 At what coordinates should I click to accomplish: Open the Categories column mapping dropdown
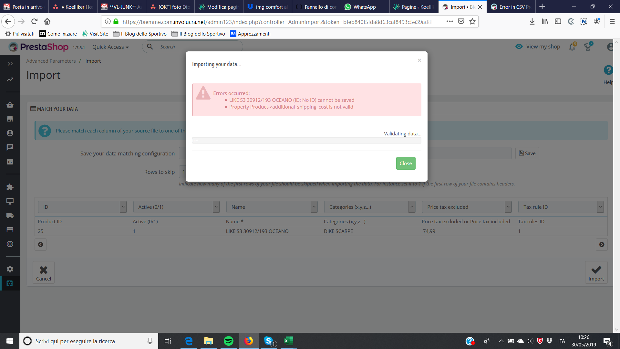369,207
